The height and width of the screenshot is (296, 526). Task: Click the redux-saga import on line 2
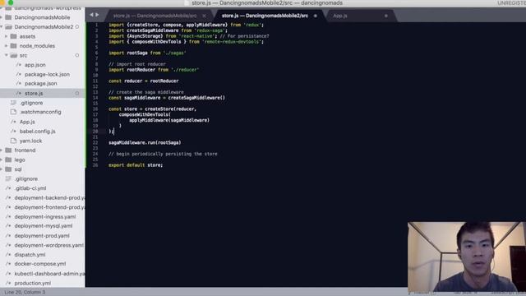click(x=168, y=30)
